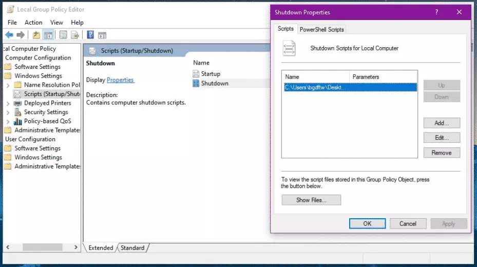Select Windows Settings under User Configuration

point(38,158)
